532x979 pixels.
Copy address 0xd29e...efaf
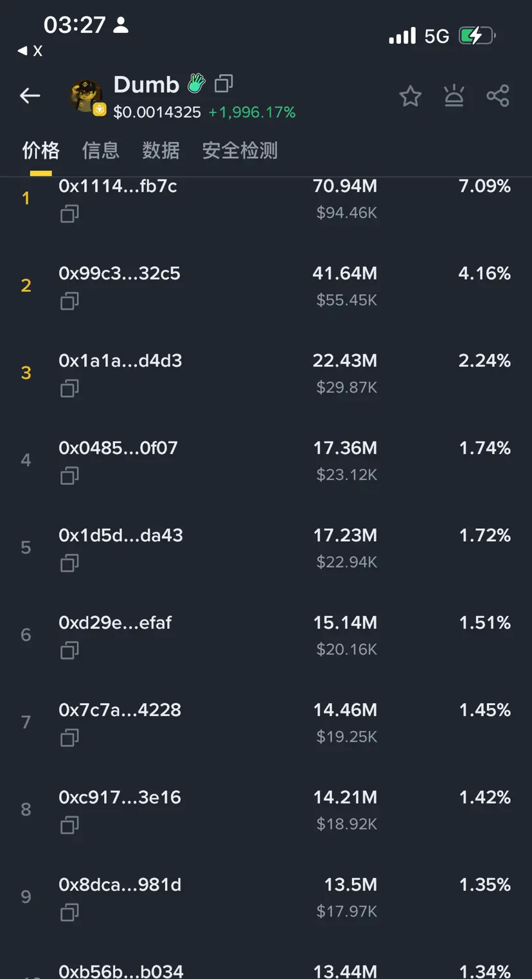69,651
